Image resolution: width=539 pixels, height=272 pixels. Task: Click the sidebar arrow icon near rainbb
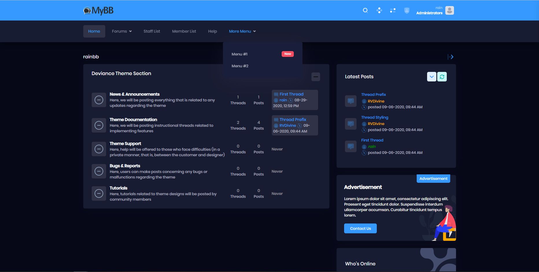(451, 57)
